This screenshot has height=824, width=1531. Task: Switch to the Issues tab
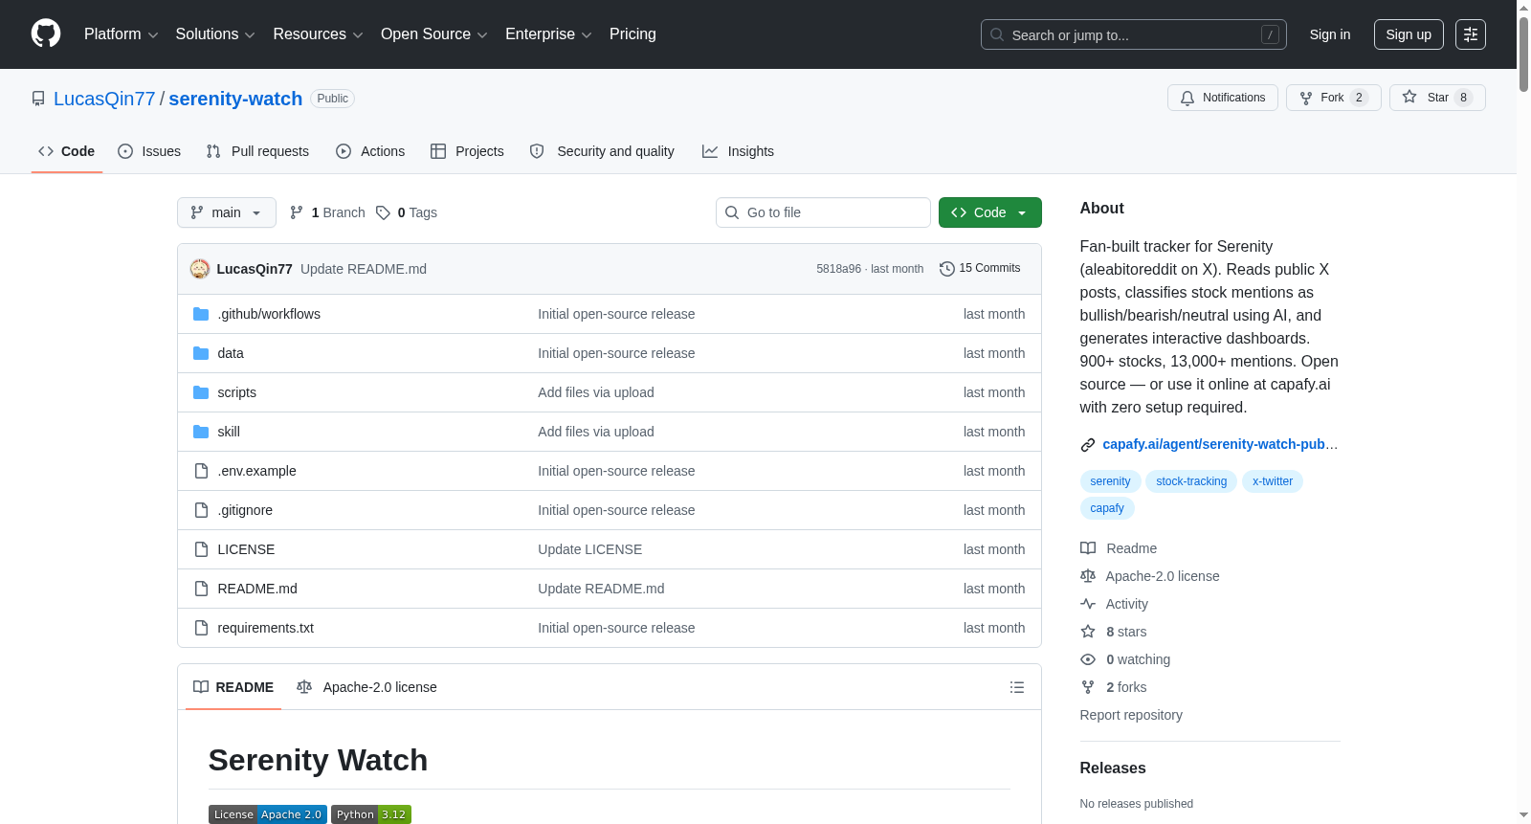tap(149, 151)
